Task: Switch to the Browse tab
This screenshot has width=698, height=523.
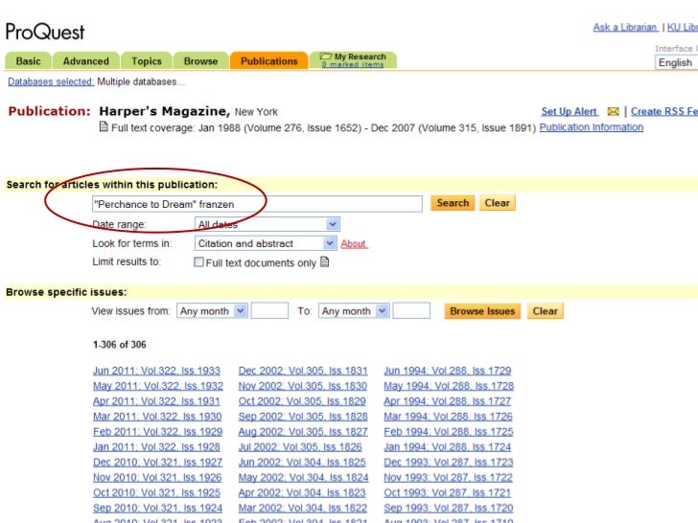Action: point(200,61)
